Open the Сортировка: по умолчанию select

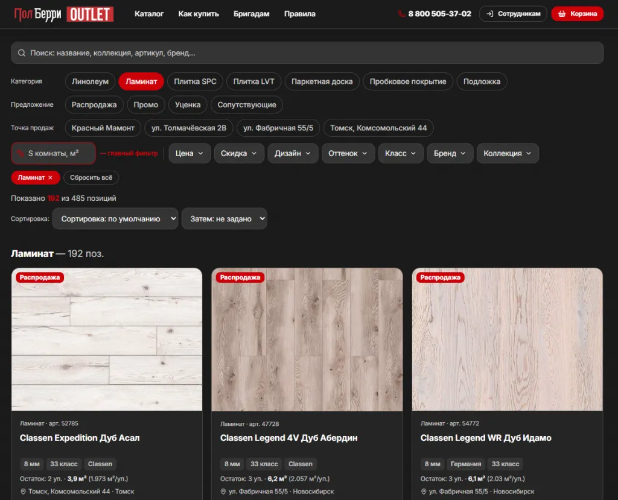click(x=115, y=219)
